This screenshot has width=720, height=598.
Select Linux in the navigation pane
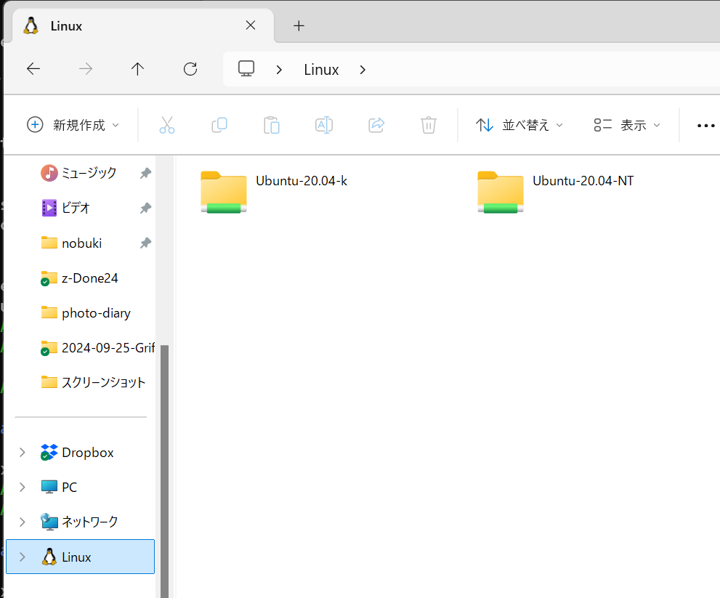pos(81,557)
